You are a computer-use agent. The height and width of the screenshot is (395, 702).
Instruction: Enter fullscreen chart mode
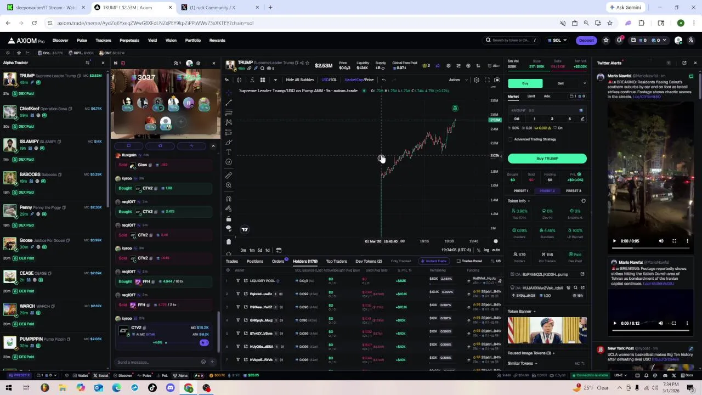[487, 80]
